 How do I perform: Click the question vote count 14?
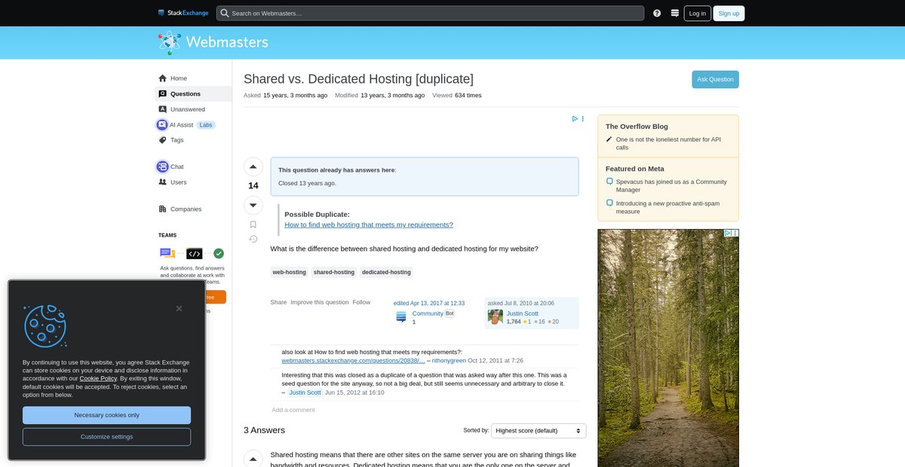coord(253,185)
